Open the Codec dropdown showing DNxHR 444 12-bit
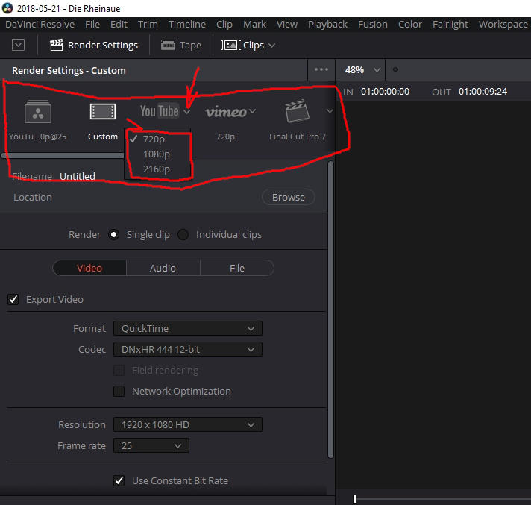Viewport: 531px width, 505px height. pyautogui.click(x=188, y=350)
